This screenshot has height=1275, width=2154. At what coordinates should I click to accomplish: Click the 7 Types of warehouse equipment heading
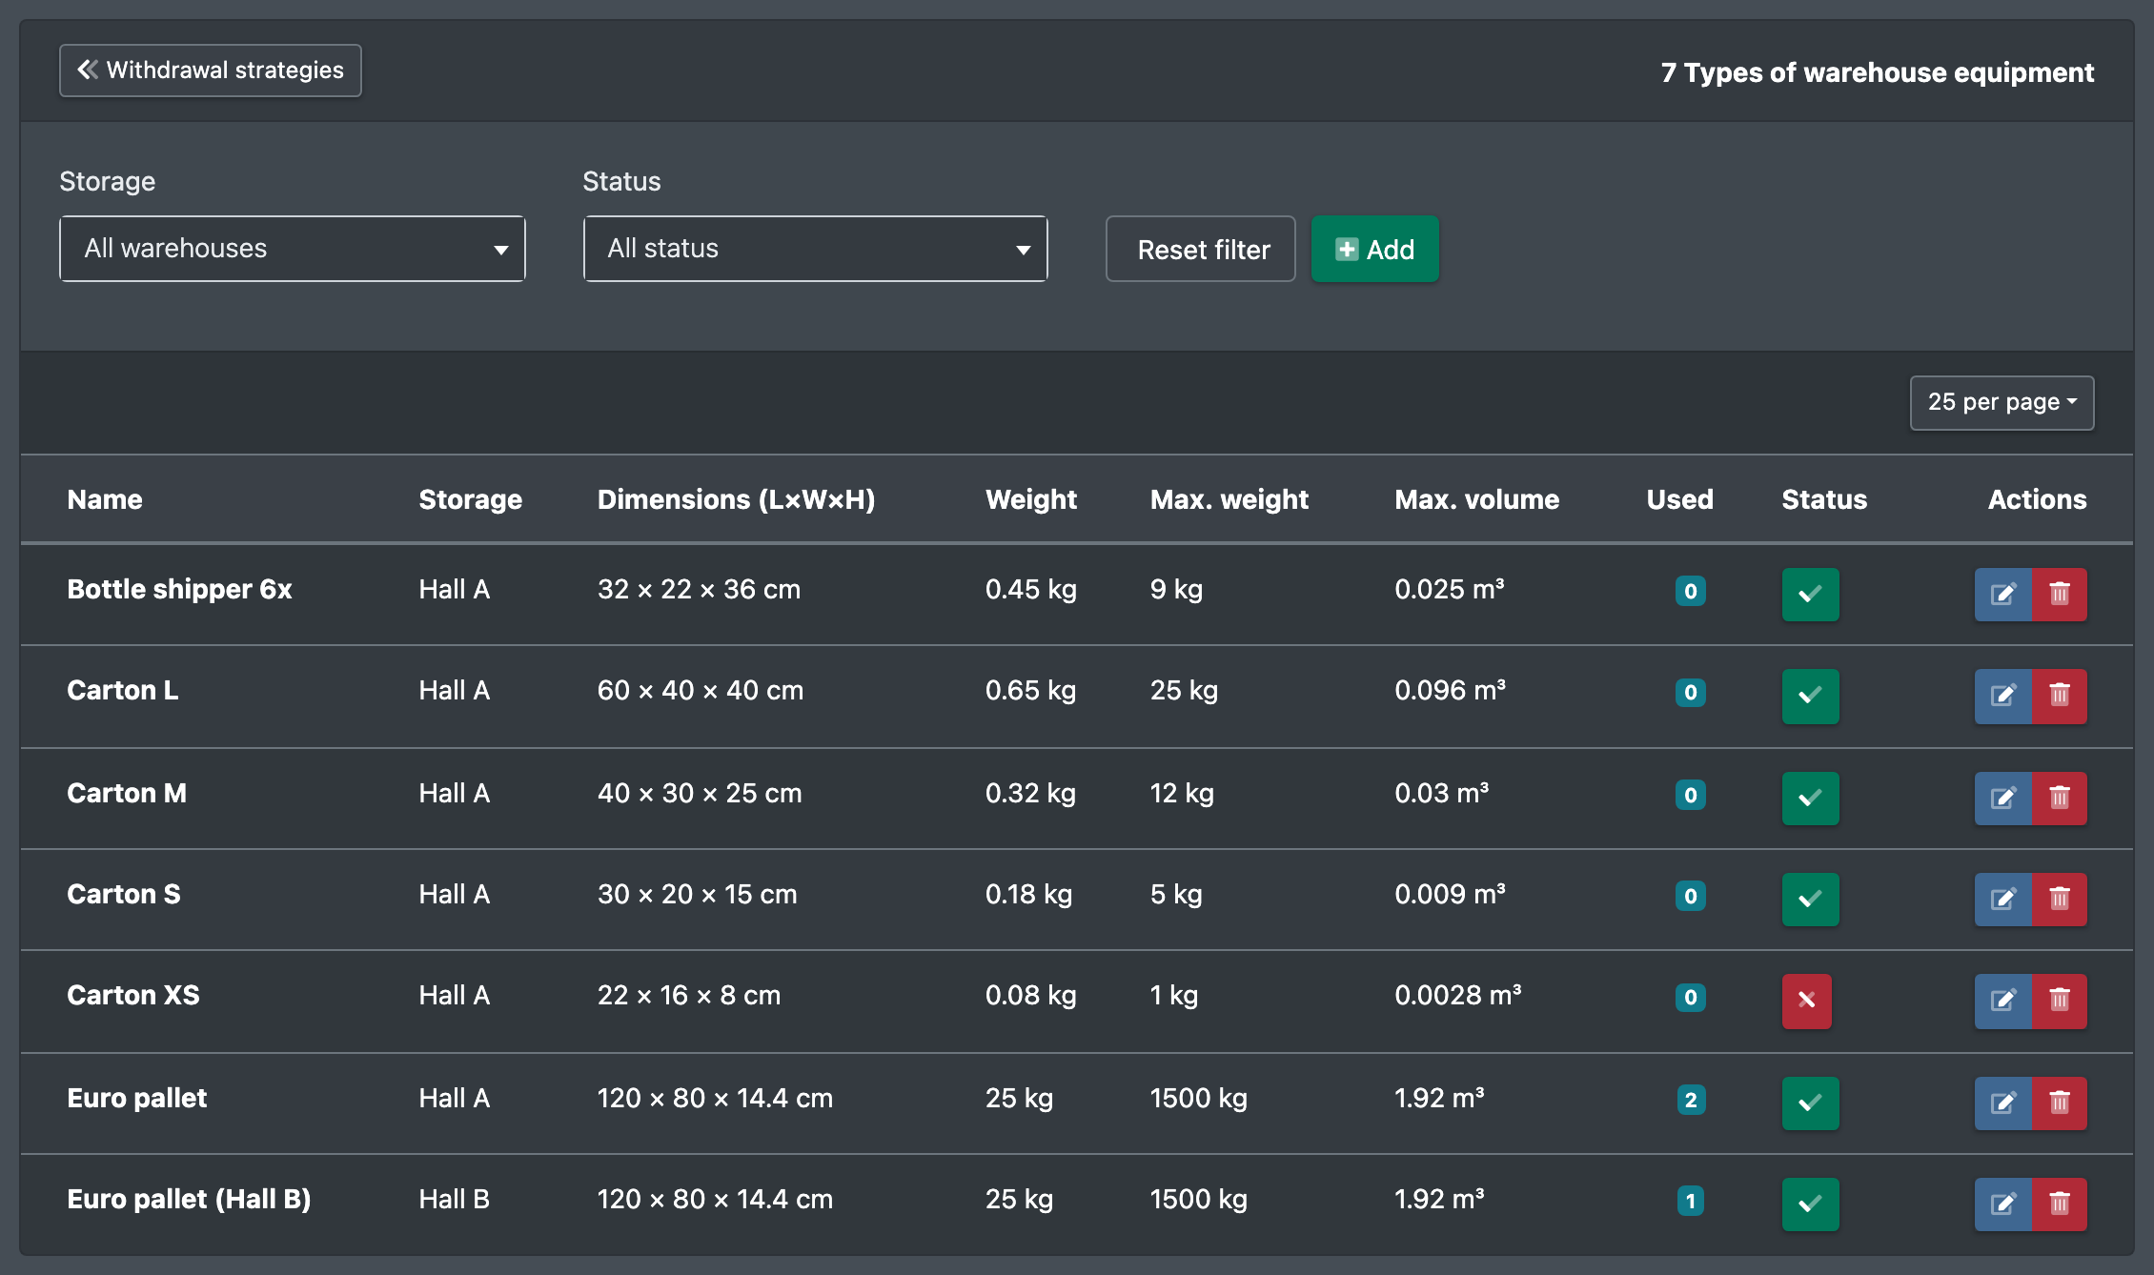point(1877,72)
